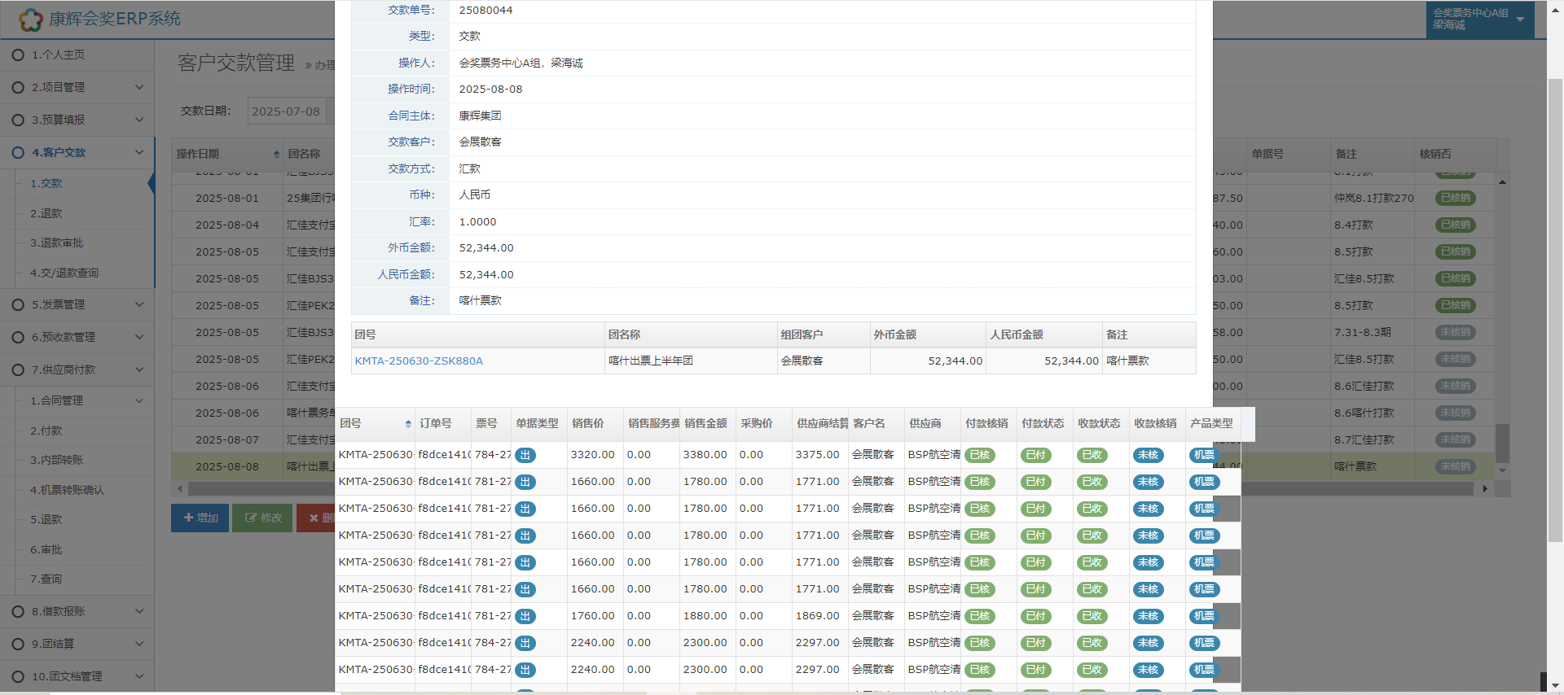Viewport: 1564px width, 695px height.
Task: Open the 3.退款审批 submenu item
Action: pyautogui.click(x=57, y=243)
